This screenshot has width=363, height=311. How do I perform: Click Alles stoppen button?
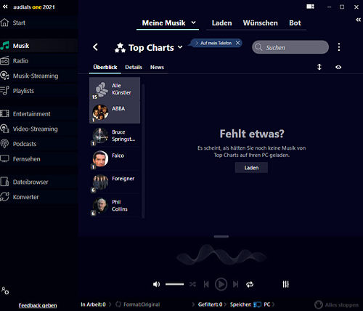(336, 304)
